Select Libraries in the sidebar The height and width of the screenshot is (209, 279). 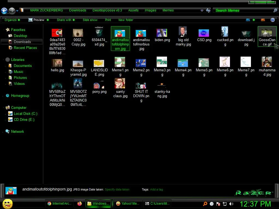18,60
